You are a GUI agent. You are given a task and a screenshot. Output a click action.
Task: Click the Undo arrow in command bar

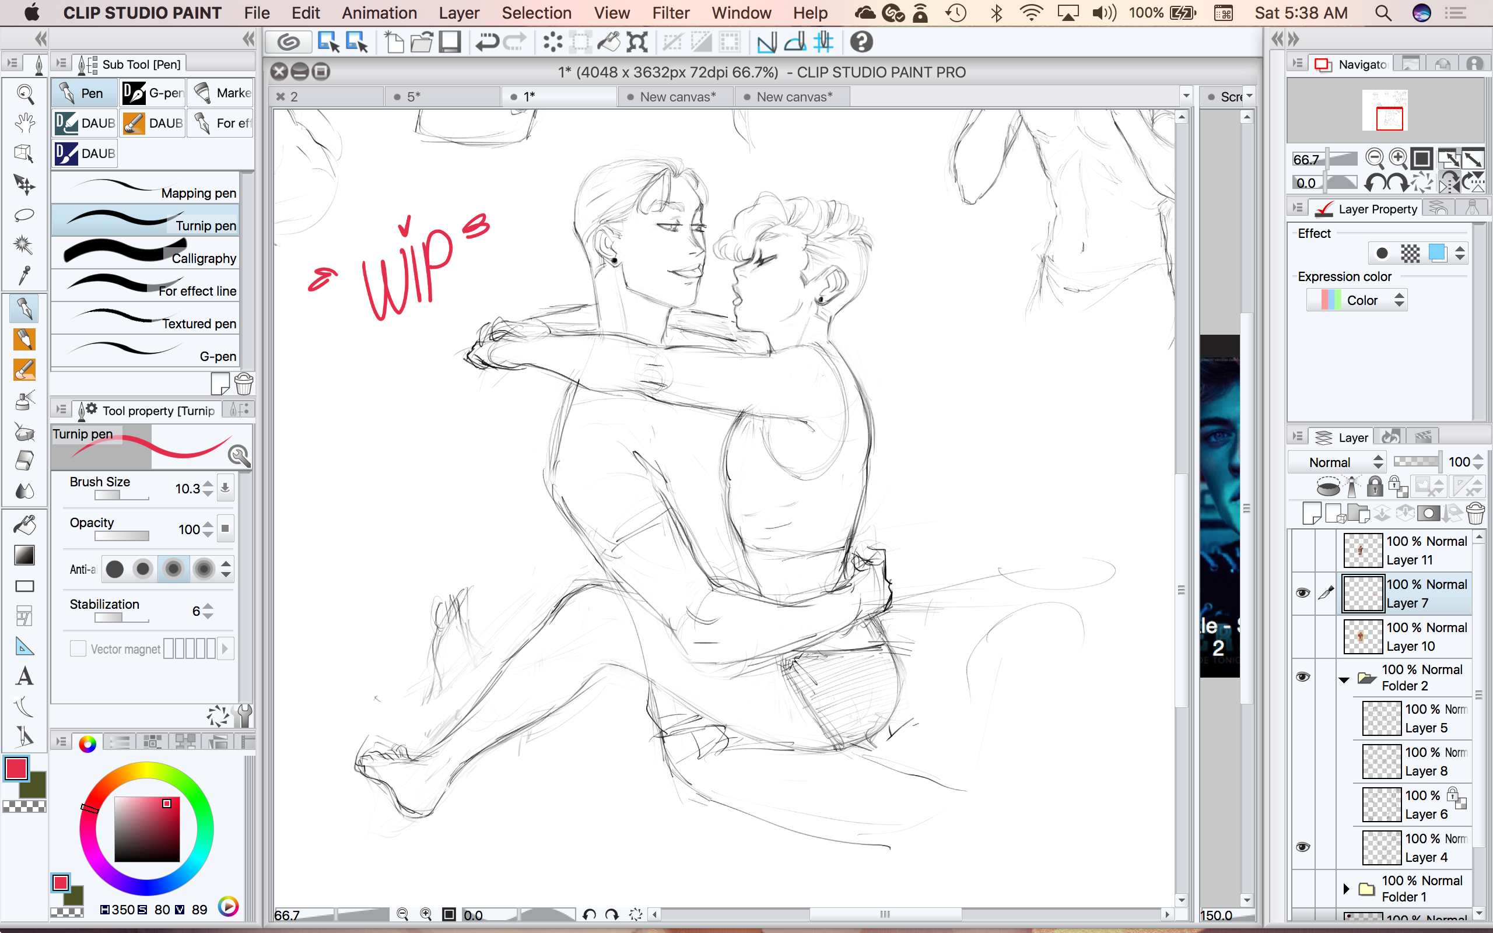487,42
